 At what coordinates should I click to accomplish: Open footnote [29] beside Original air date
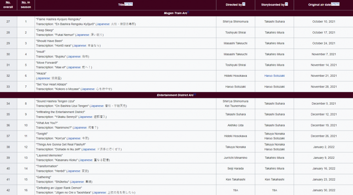tap(333, 4)
